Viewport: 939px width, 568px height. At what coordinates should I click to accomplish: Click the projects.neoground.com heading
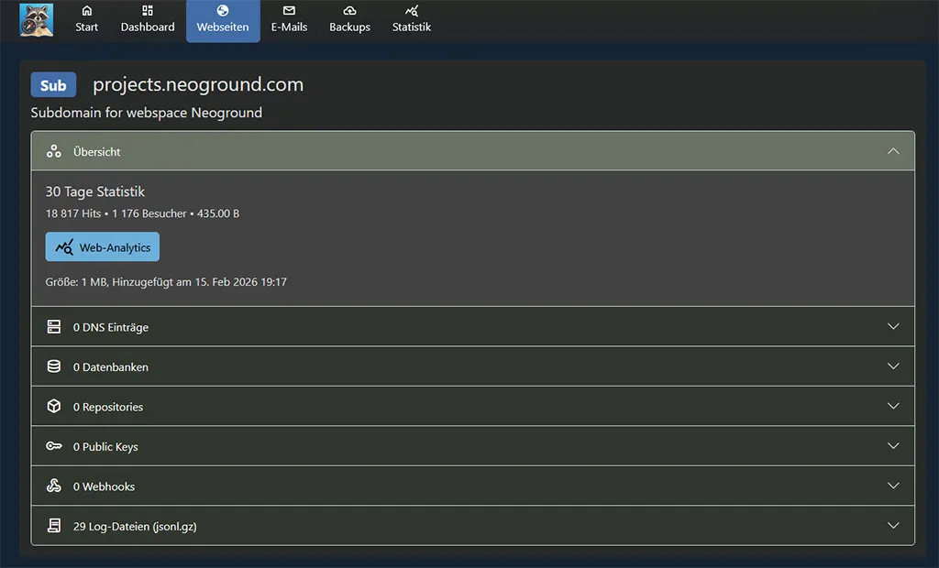(x=198, y=84)
